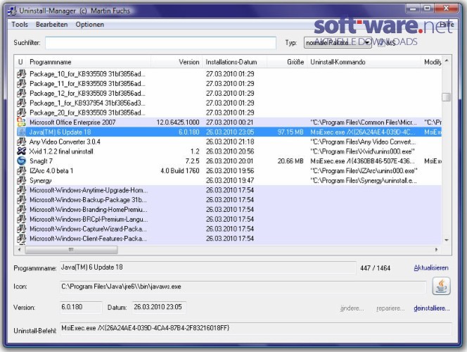This screenshot has height=352, width=467.
Task: Click the Aktualisieren link
Action: [431, 268]
